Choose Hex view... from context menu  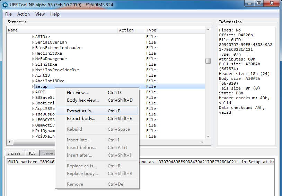coord(97,93)
